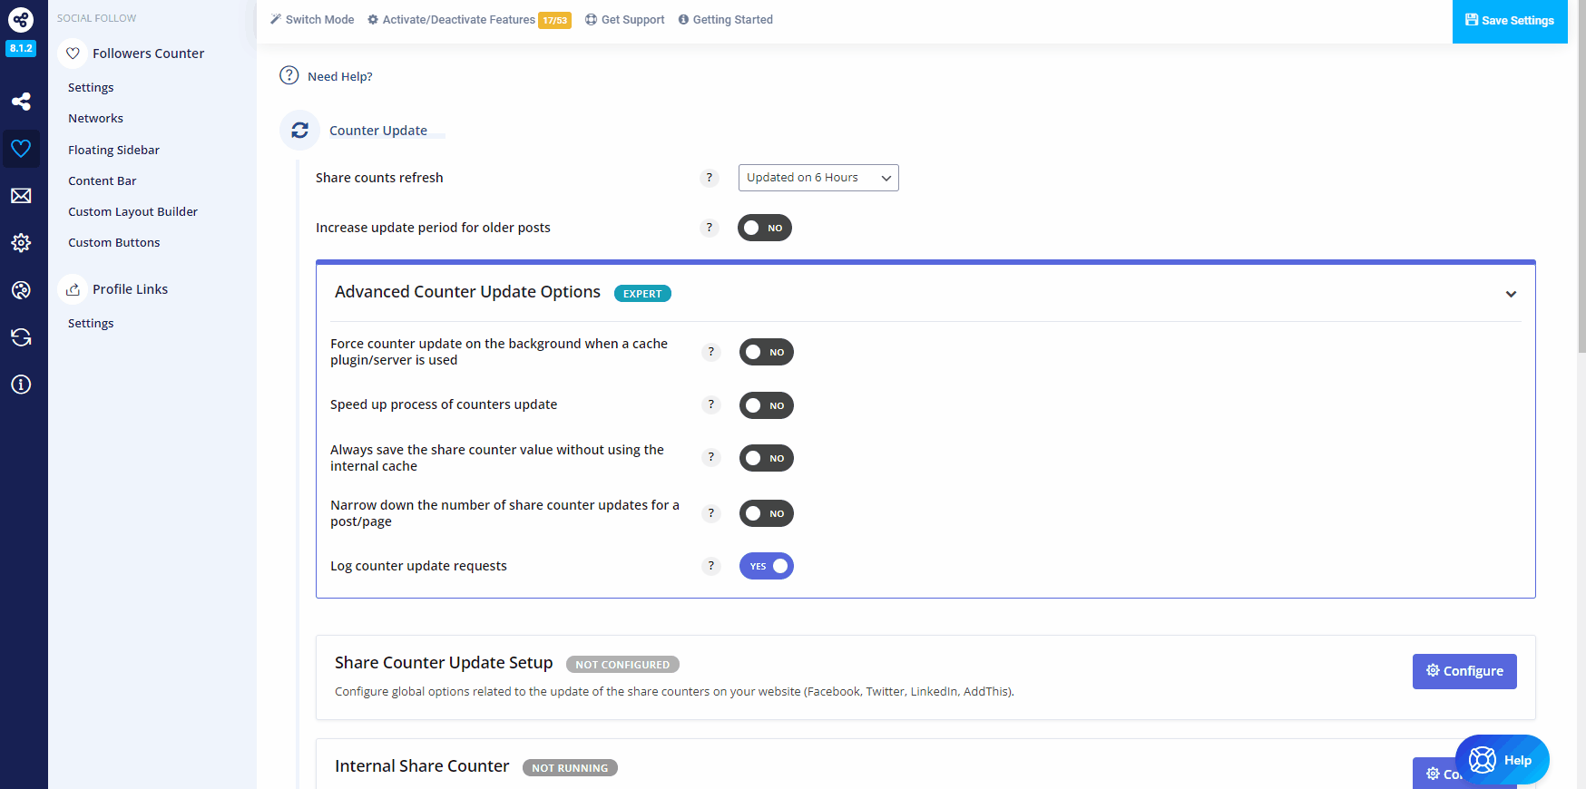Viewport: 1586px width, 789px height.
Task: Open the gear settings icon in sidebar
Action: pos(21,243)
